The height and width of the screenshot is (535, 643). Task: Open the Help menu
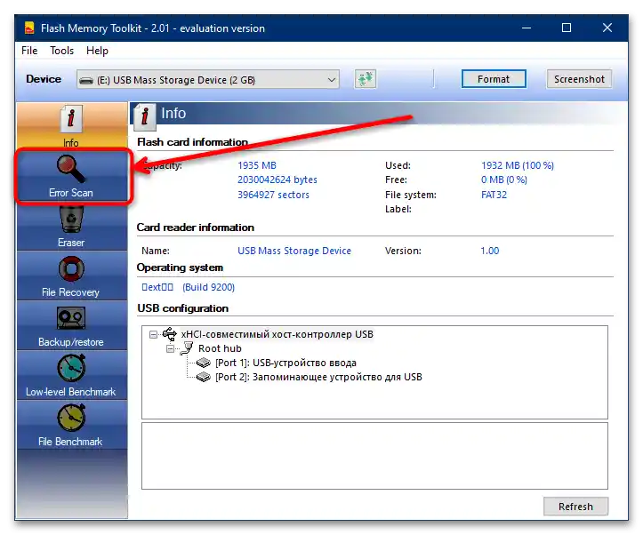[97, 51]
